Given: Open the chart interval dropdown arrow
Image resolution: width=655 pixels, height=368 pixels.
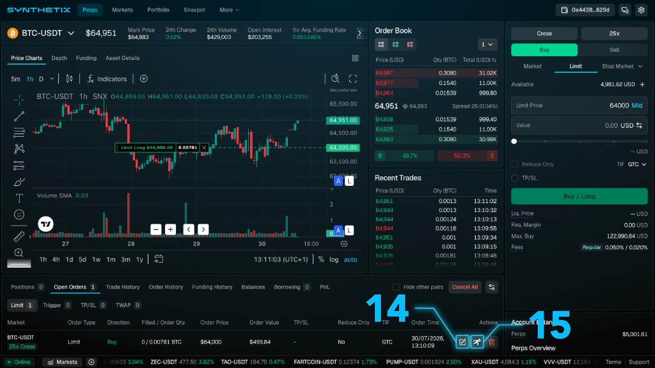Looking at the screenshot, I should 52,79.
